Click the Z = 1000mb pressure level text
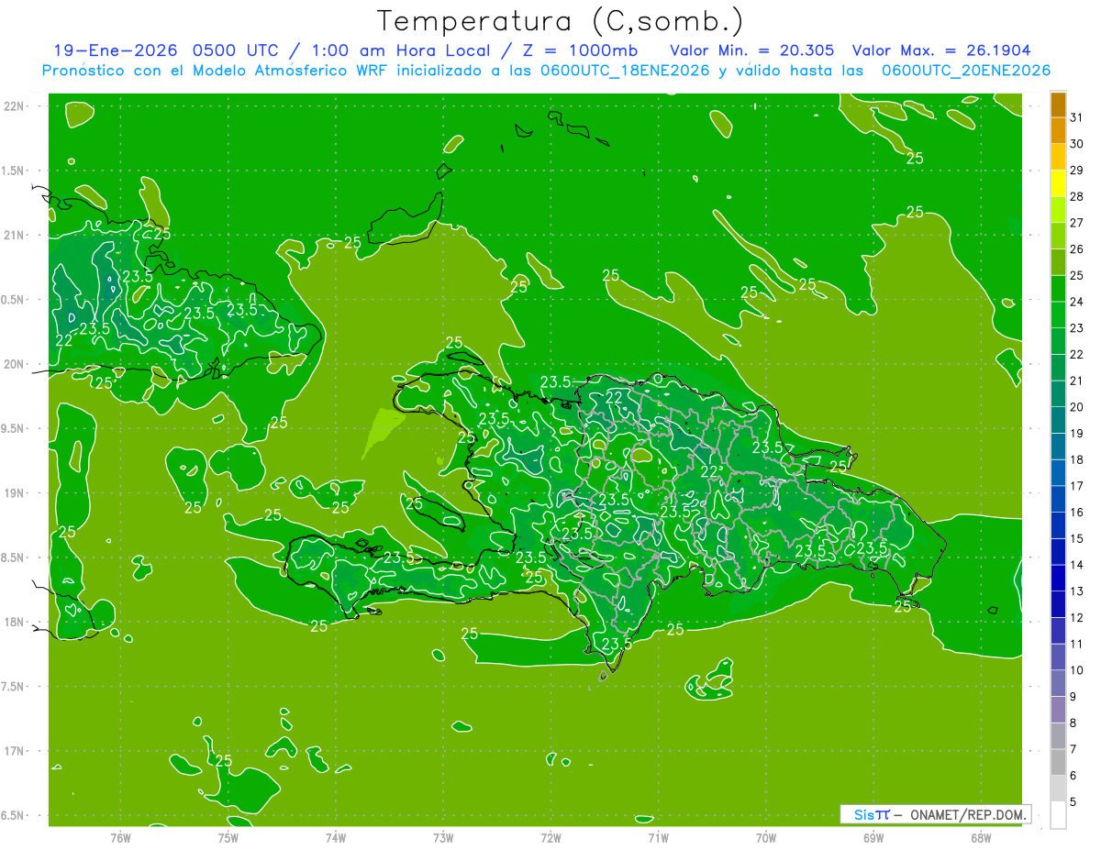Screen dimensions: 1101x850 (597, 50)
